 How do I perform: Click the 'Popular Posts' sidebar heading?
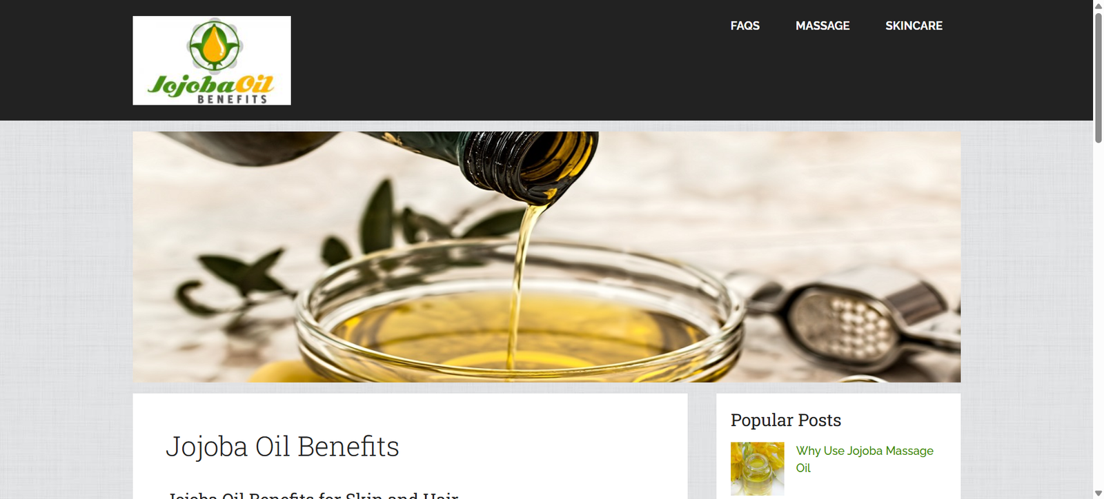click(x=786, y=420)
